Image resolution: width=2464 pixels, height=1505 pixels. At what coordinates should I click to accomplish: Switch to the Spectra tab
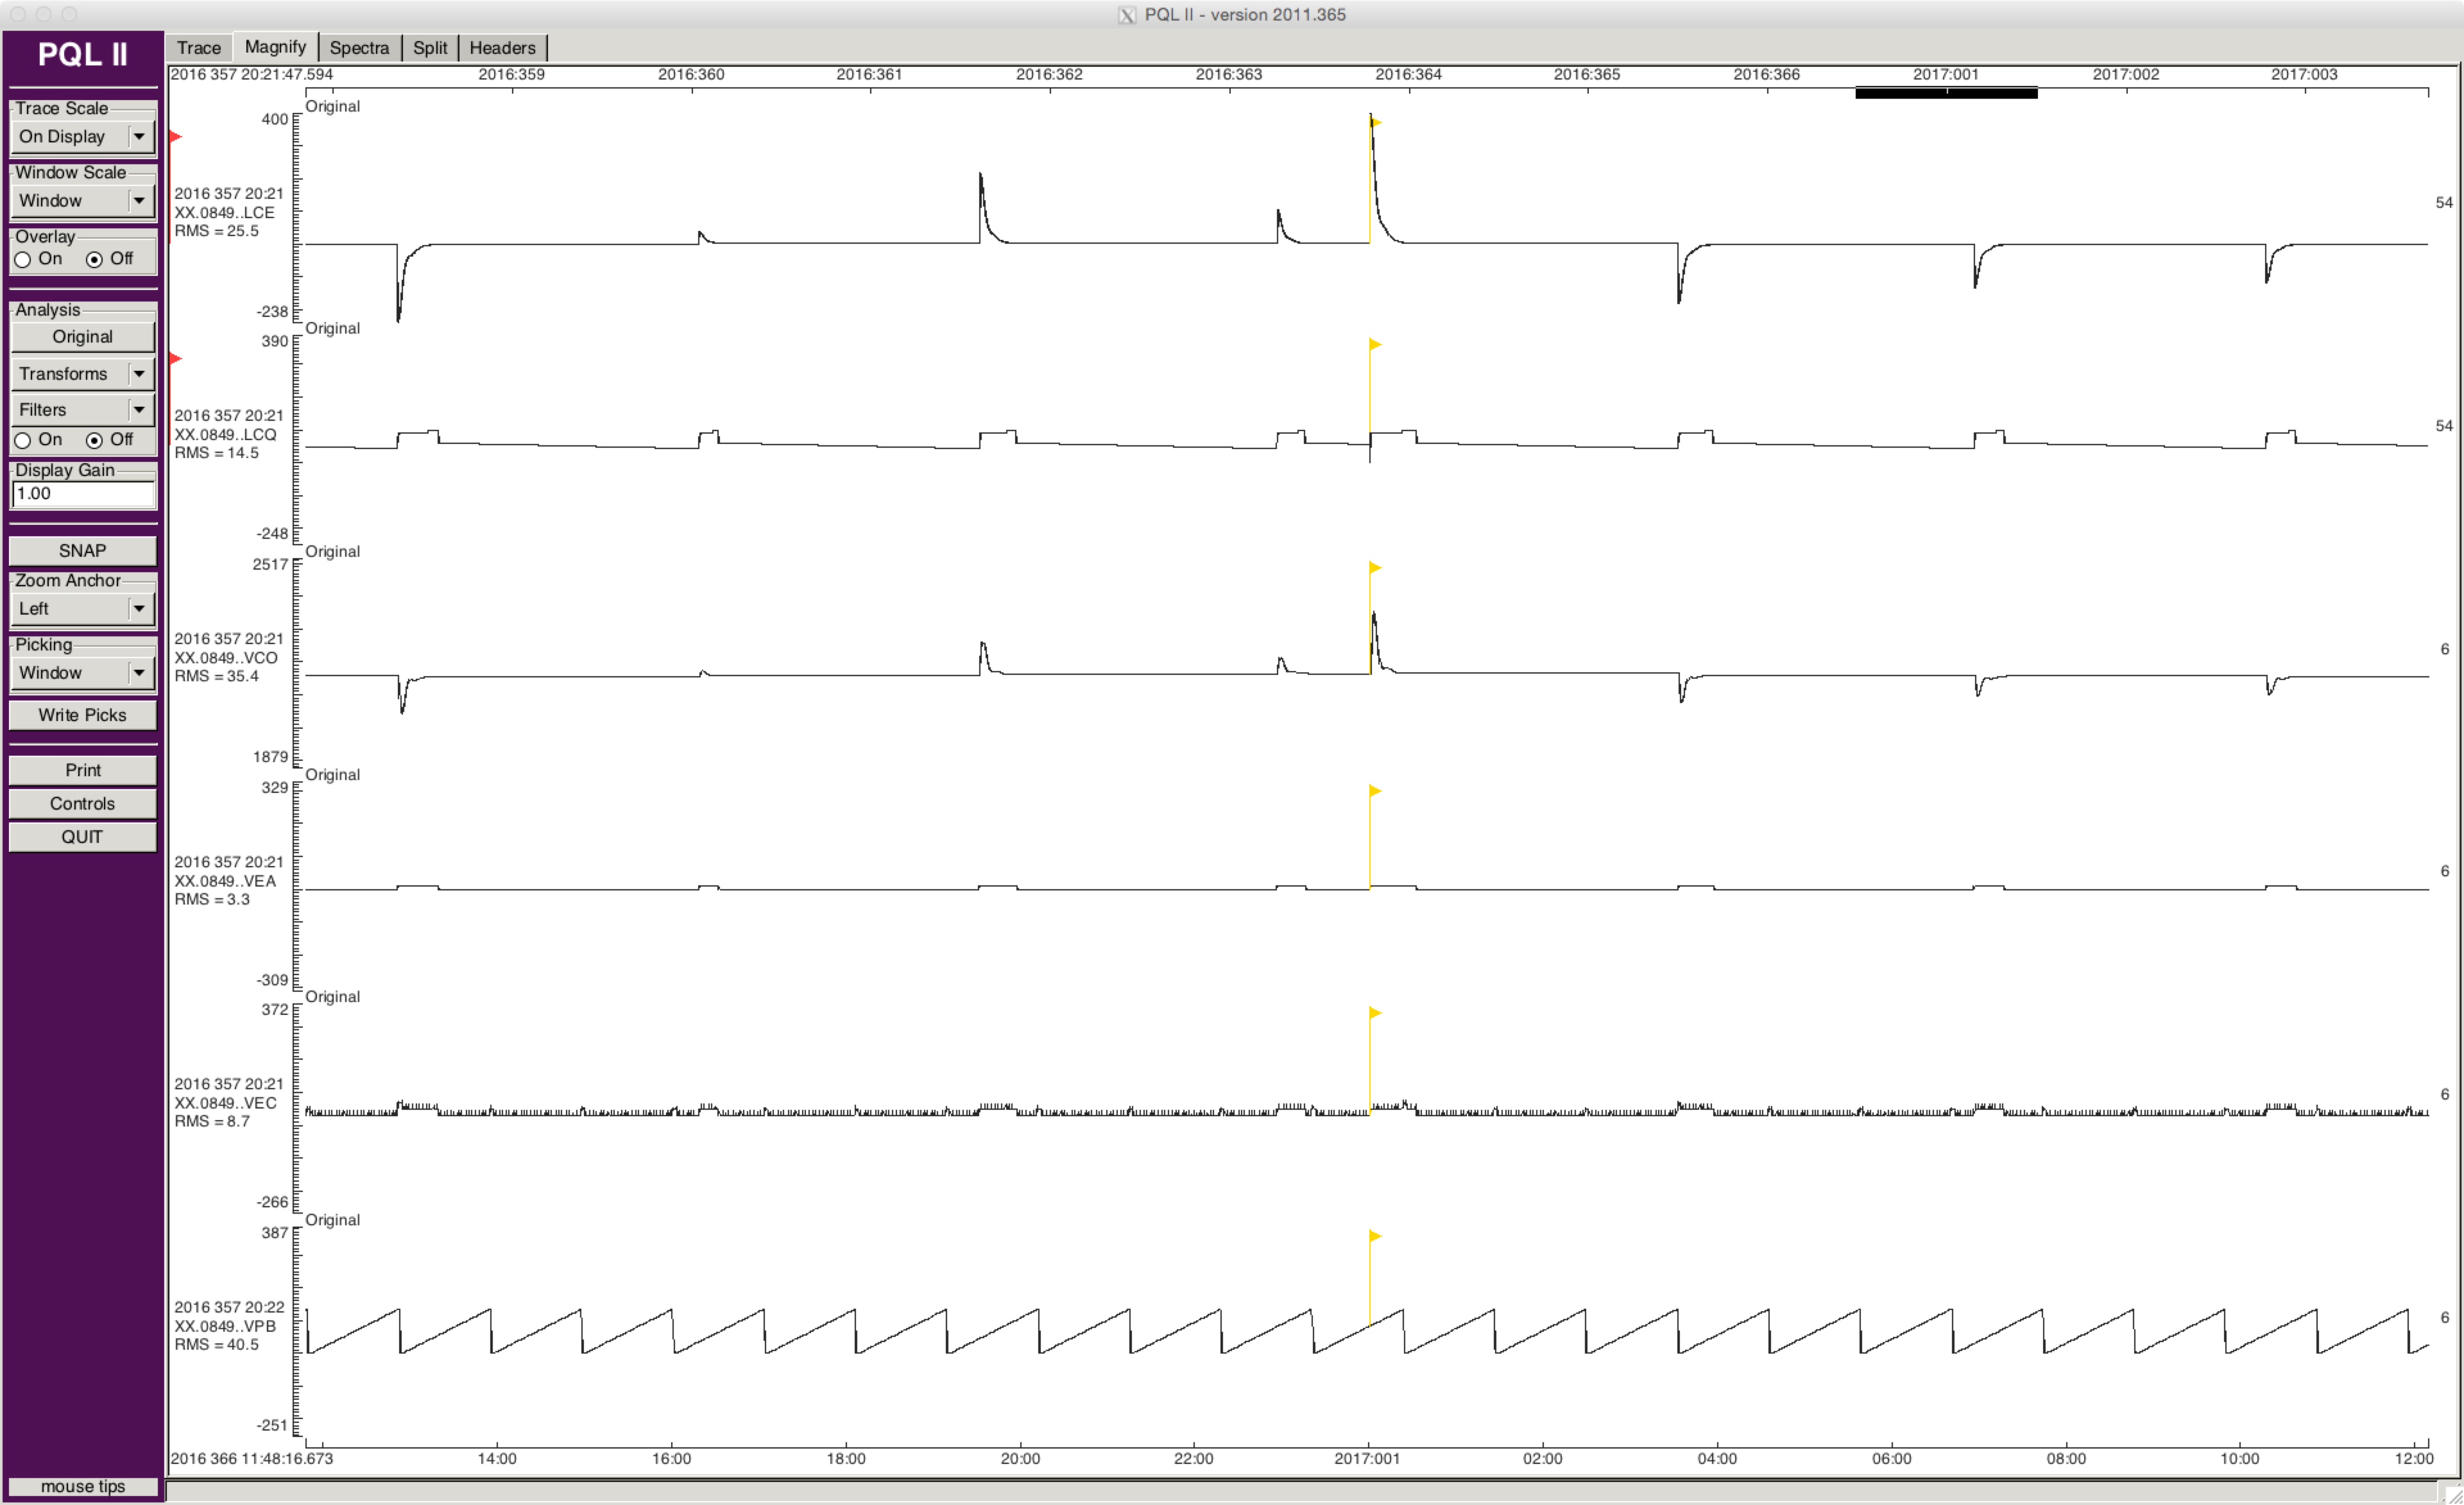[359, 48]
